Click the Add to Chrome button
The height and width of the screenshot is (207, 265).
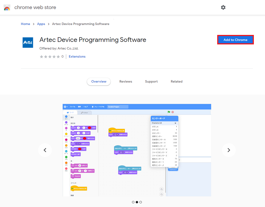(x=236, y=40)
